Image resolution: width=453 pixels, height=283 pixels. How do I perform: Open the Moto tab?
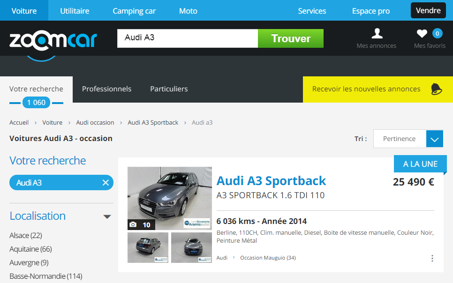pyautogui.click(x=188, y=11)
